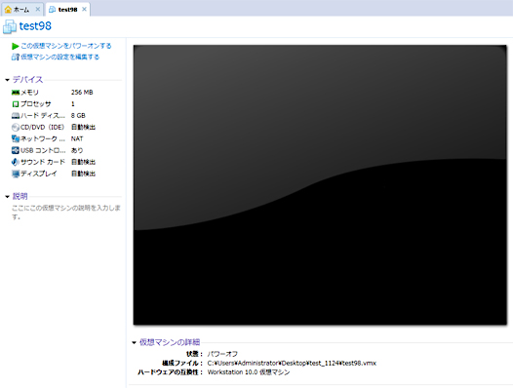Select the サウンド カード device label
The image size is (513, 388).
tap(43, 162)
